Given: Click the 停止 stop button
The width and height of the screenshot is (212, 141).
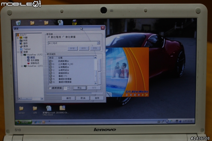Looking at the screenshot, I should [x=79, y=88].
